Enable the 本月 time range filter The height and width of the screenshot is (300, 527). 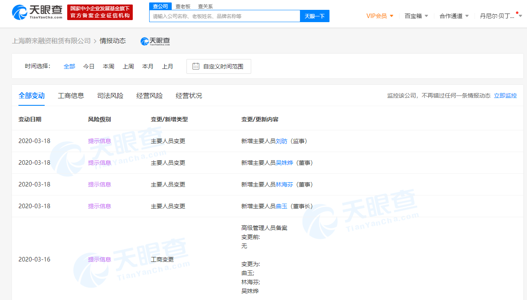[148, 66]
